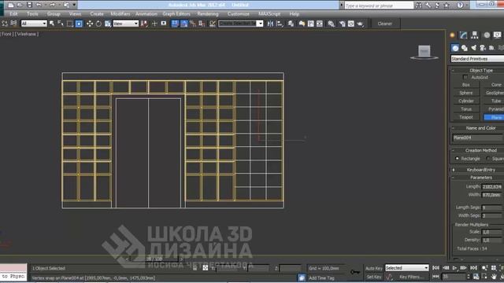Click in the keyword search field
Screen dimensions: 504x283
point(379,6)
